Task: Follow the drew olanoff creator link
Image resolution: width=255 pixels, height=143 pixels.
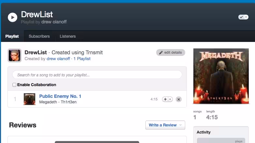Action: point(58,59)
